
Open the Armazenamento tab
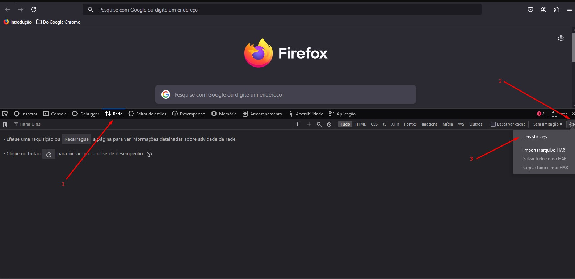pyautogui.click(x=262, y=114)
